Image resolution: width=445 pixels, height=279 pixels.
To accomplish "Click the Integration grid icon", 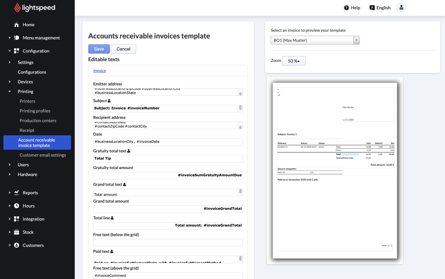I will click(17, 219).
